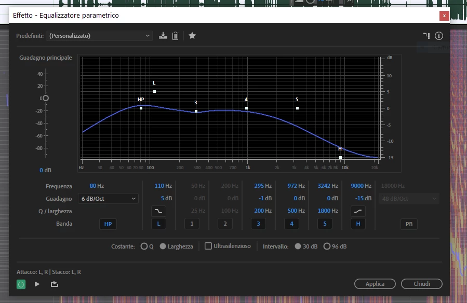Click the high shelf slope icon
The height and width of the screenshot is (303, 467).
coord(358,211)
